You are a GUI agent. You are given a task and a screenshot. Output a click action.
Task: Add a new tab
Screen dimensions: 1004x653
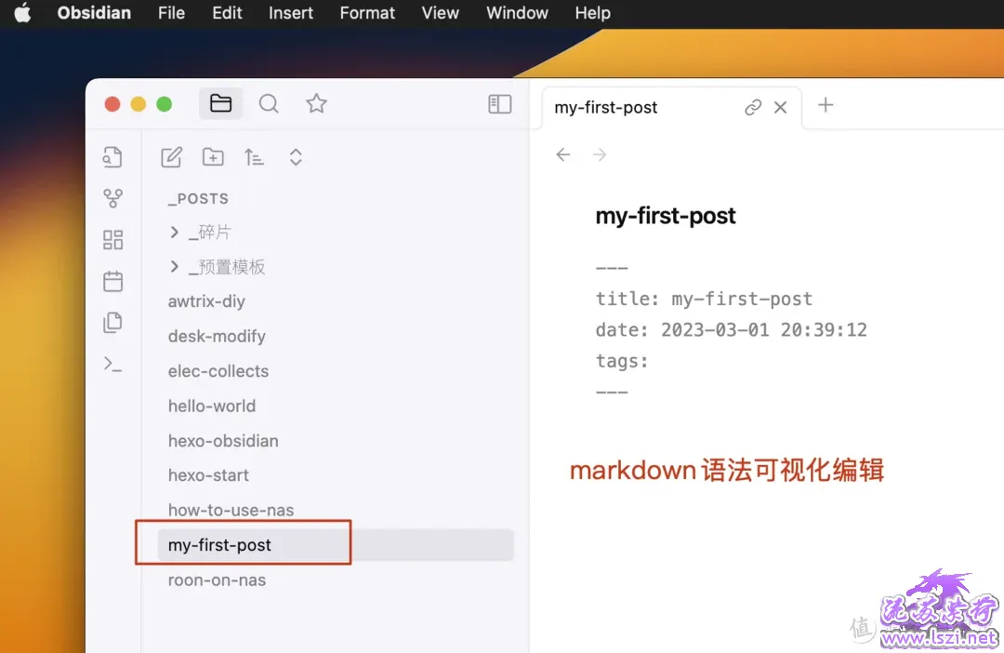[x=826, y=105]
